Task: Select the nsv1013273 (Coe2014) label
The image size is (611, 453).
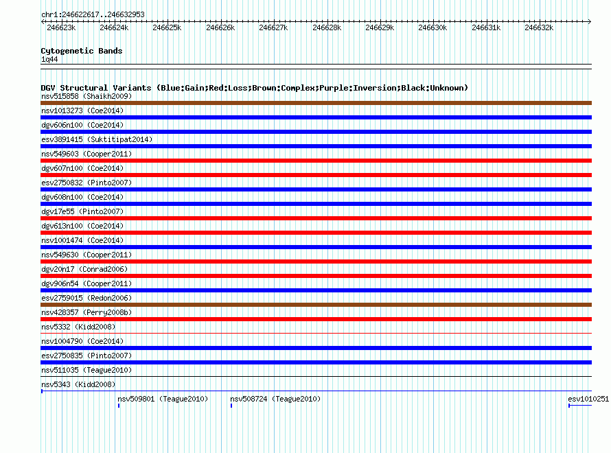Action: click(82, 111)
